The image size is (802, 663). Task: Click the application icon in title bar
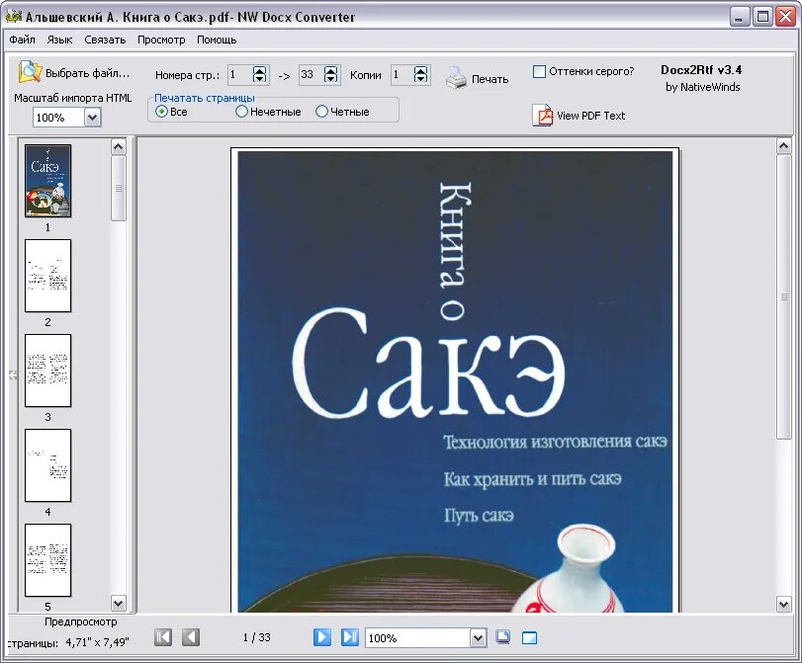pos(14,17)
